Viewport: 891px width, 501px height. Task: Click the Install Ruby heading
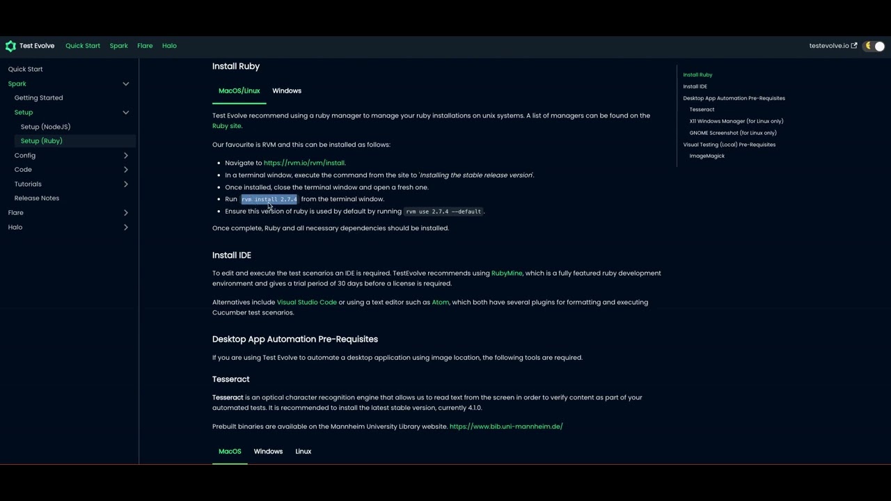coord(236,66)
